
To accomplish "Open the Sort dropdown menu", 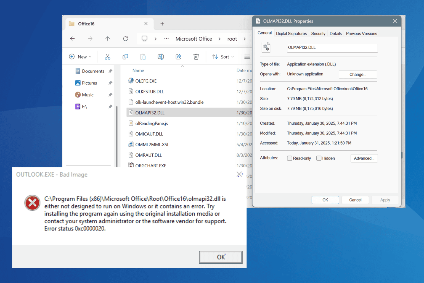I will 223,57.
